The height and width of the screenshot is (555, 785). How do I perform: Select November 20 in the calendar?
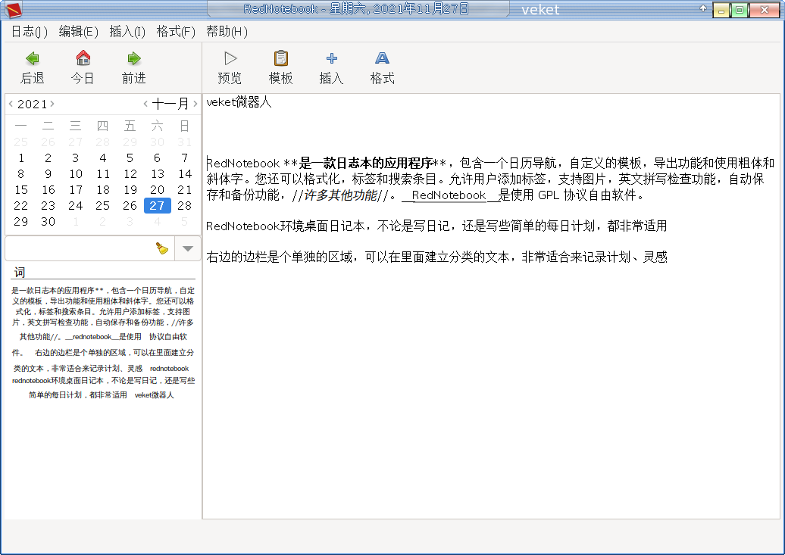(x=157, y=190)
